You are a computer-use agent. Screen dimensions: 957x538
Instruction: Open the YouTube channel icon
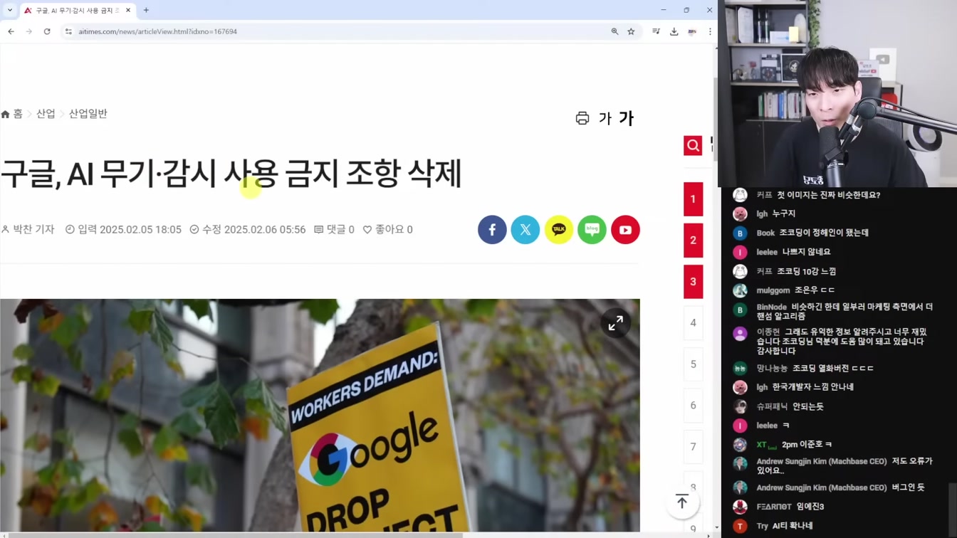625,230
